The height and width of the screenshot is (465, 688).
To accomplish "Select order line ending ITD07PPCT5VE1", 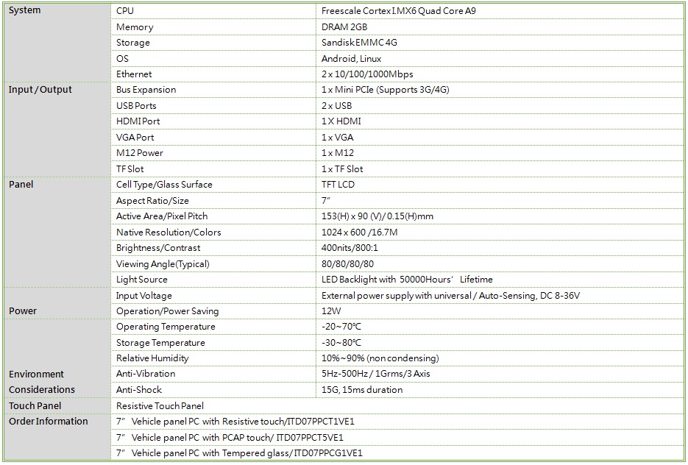I will click(x=230, y=437).
